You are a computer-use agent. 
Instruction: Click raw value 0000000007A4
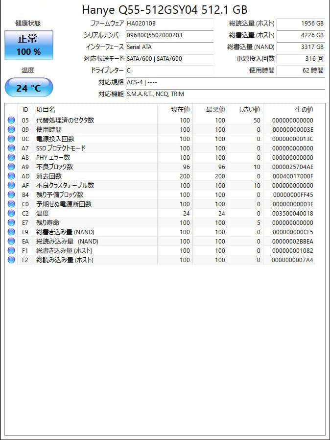(x=292, y=260)
